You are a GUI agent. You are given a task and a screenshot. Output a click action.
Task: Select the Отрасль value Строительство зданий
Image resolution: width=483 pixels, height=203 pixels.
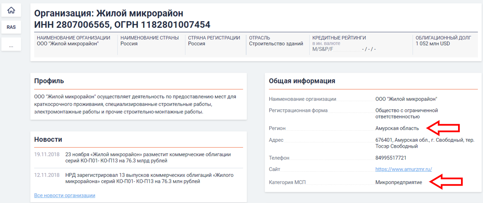[276, 43]
